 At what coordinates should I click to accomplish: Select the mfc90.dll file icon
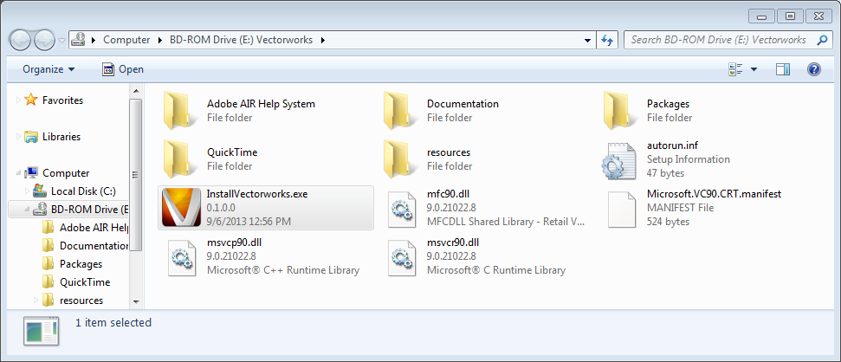401,208
